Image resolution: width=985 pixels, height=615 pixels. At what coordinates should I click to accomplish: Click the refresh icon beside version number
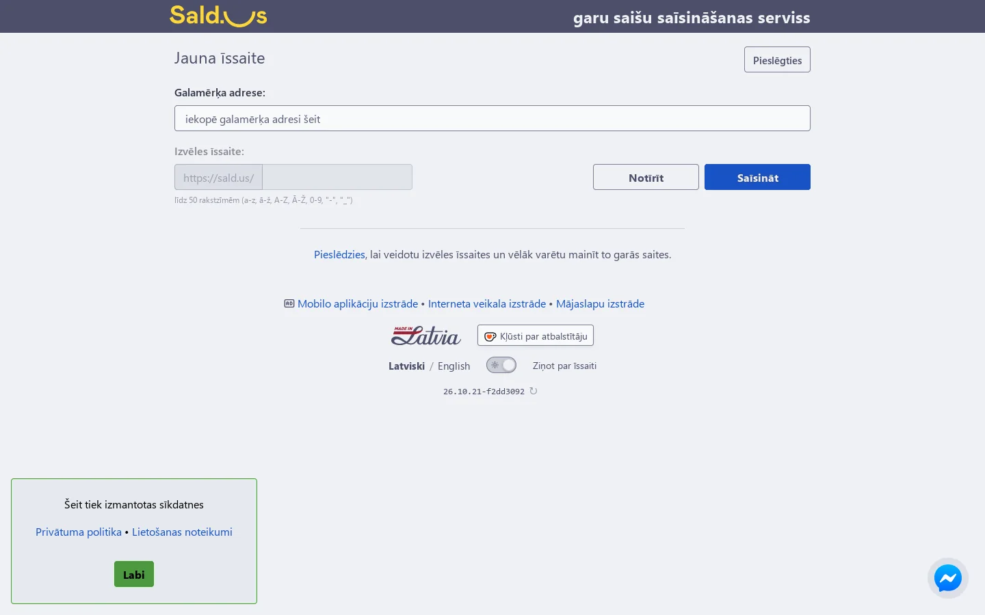(534, 391)
